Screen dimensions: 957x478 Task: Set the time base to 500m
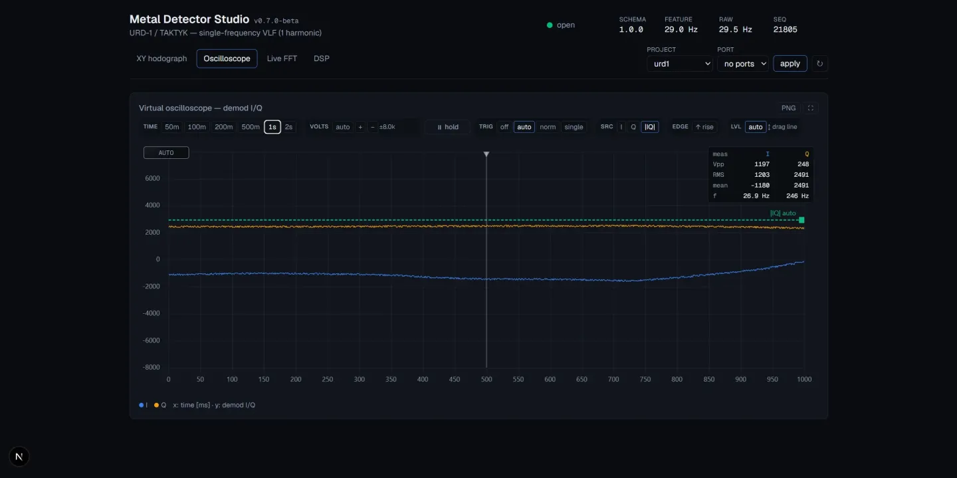coord(251,127)
